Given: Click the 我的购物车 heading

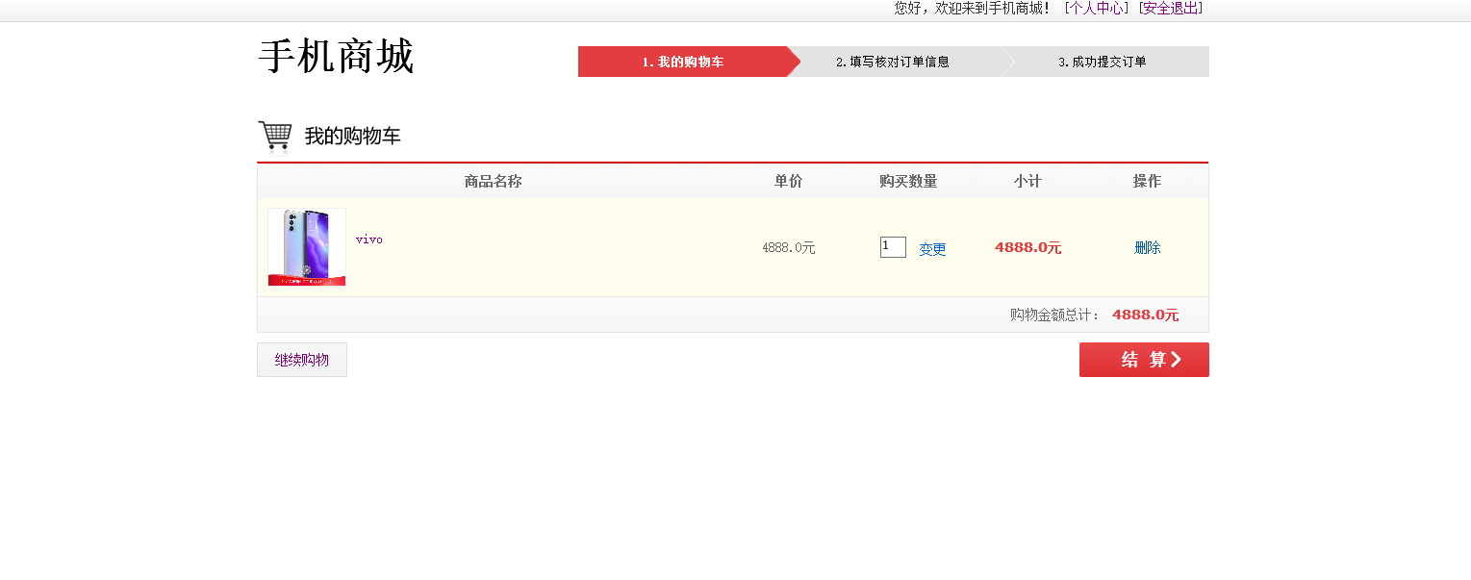Looking at the screenshot, I should (352, 137).
